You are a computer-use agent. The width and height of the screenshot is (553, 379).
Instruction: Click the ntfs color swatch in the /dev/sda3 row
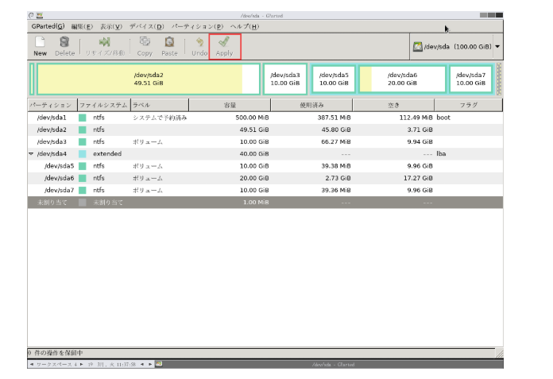pyautogui.click(x=83, y=141)
